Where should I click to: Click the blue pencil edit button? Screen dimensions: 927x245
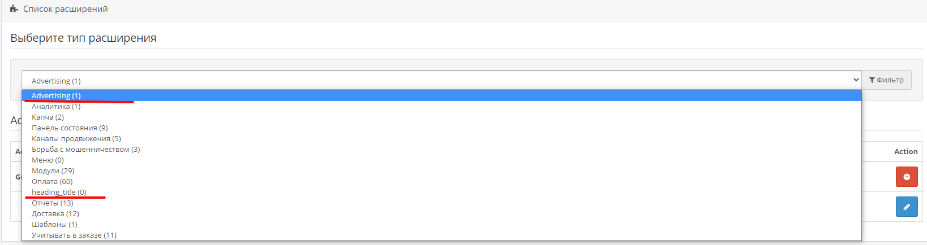point(907,207)
